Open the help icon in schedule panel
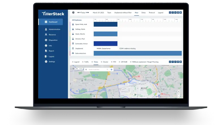222x125 pixels. (173, 12)
